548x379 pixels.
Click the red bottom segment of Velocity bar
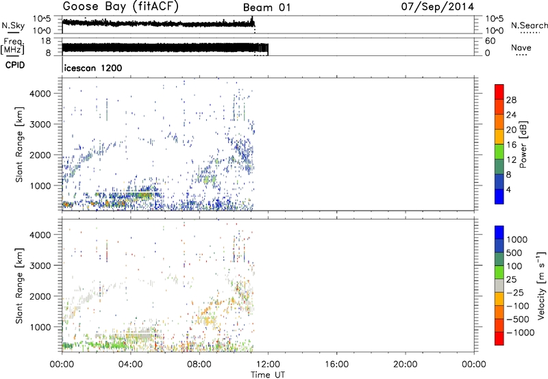(499, 339)
